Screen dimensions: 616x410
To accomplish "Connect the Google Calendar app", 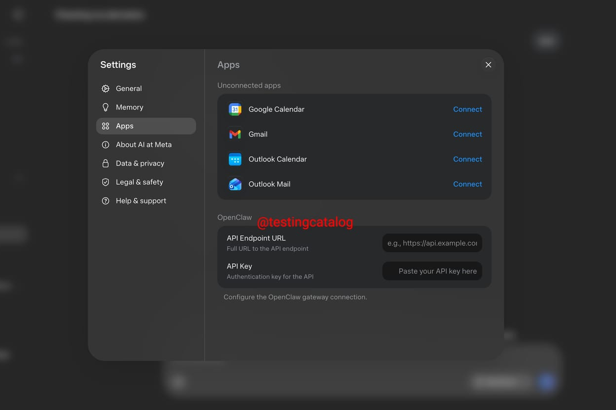I will [467, 109].
